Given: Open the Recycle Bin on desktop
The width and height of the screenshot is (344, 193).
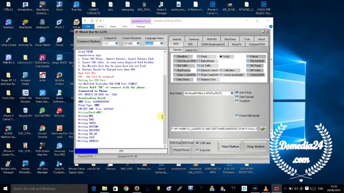Looking at the screenshot, I should tap(25, 113).
